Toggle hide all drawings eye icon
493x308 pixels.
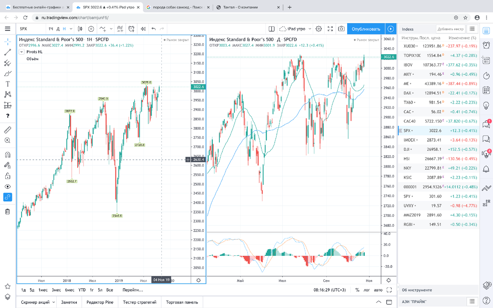[x=7, y=187]
